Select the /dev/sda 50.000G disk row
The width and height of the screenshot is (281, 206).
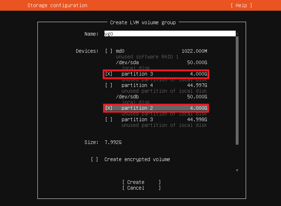(161, 62)
